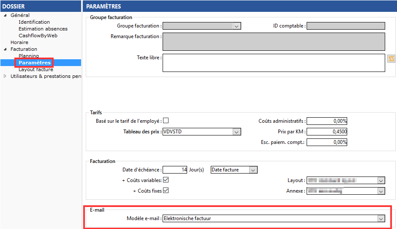Click the Date d'échéance days field
The height and width of the screenshot is (229, 397).
[175, 170]
